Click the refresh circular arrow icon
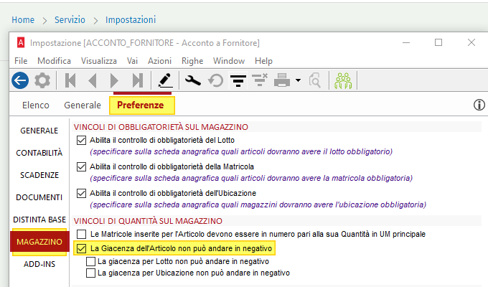Viewport: 488px width, 287px height. [215, 80]
